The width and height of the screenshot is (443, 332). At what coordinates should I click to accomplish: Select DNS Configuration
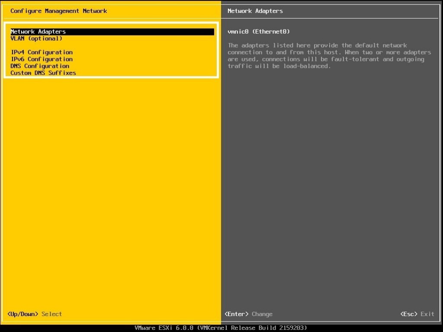39,66
